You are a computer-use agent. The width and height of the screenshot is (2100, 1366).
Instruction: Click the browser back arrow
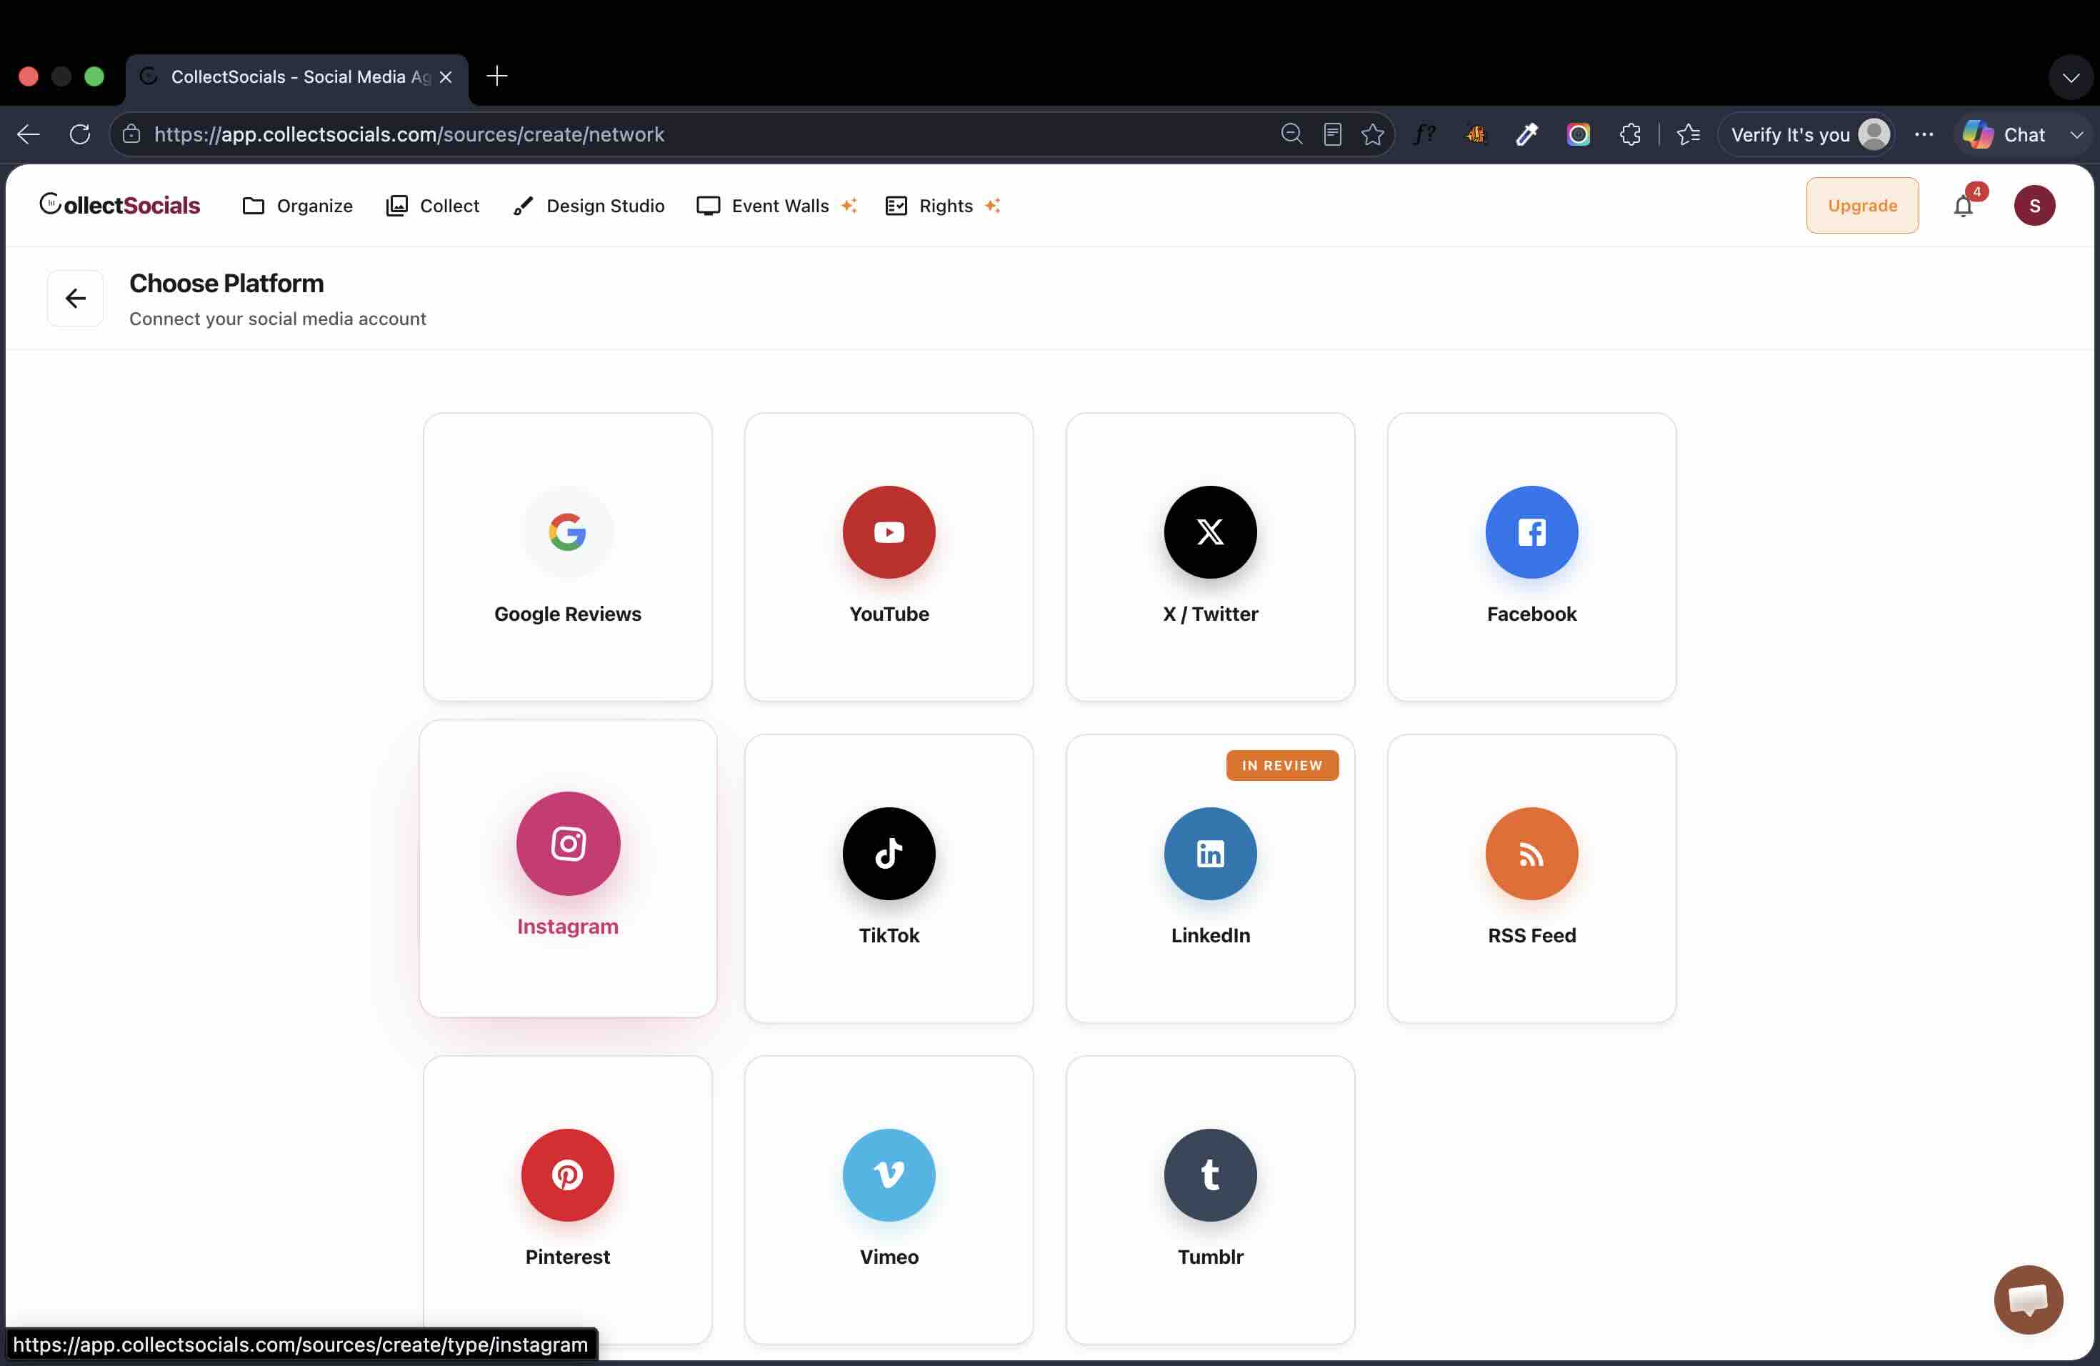[x=29, y=134]
